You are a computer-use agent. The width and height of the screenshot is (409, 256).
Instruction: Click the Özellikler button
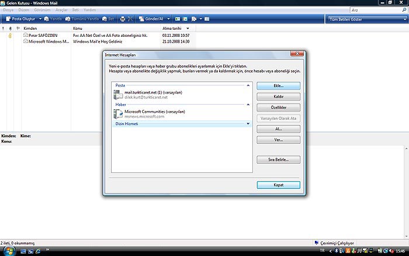[x=278, y=108]
